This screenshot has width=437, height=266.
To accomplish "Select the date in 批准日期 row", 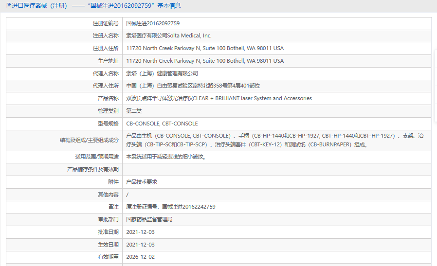I will [140, 232].
